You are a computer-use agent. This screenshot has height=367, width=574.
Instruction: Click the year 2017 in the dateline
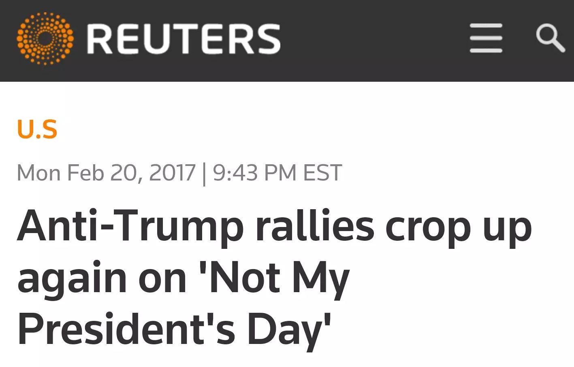(173, 173)
